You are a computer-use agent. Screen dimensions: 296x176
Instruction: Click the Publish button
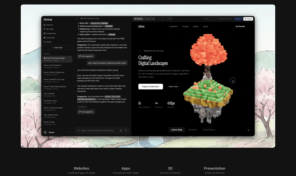(x=248, y=19)
